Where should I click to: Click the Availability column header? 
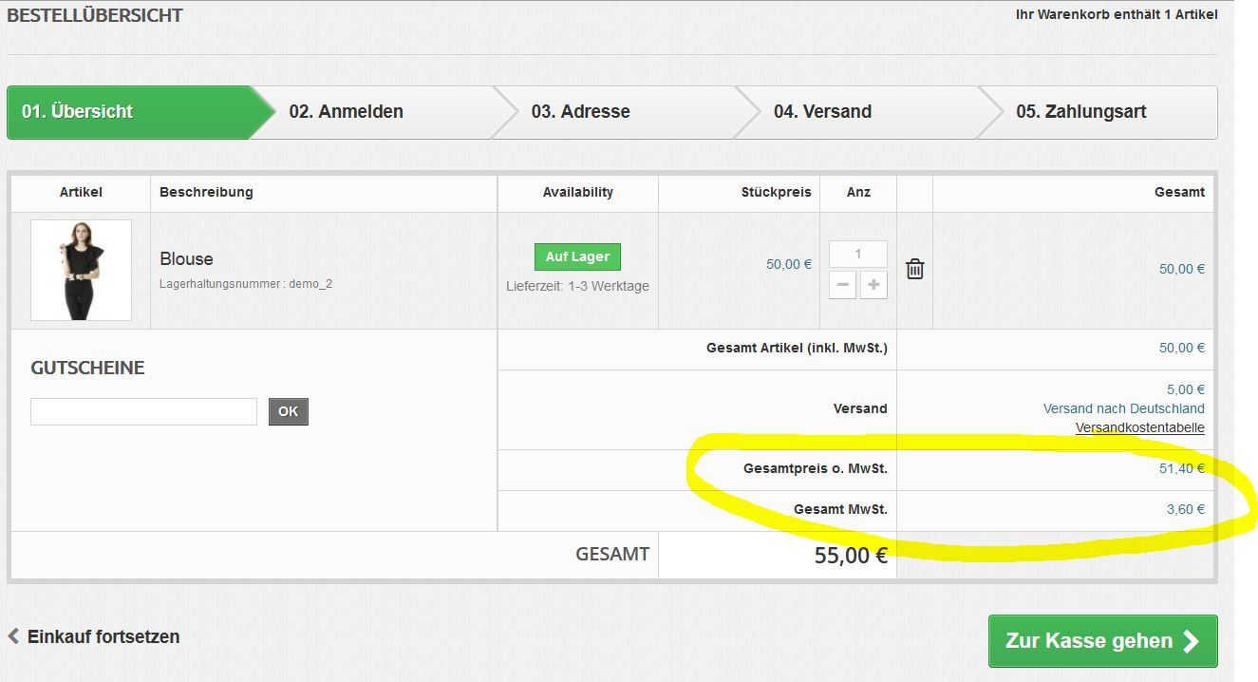pos(577,192)
